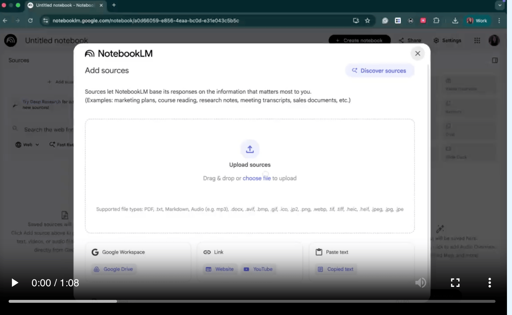The image size is (512, 315).
Task: Open the Chrome three-dot menu
Action: click(499, 20)
